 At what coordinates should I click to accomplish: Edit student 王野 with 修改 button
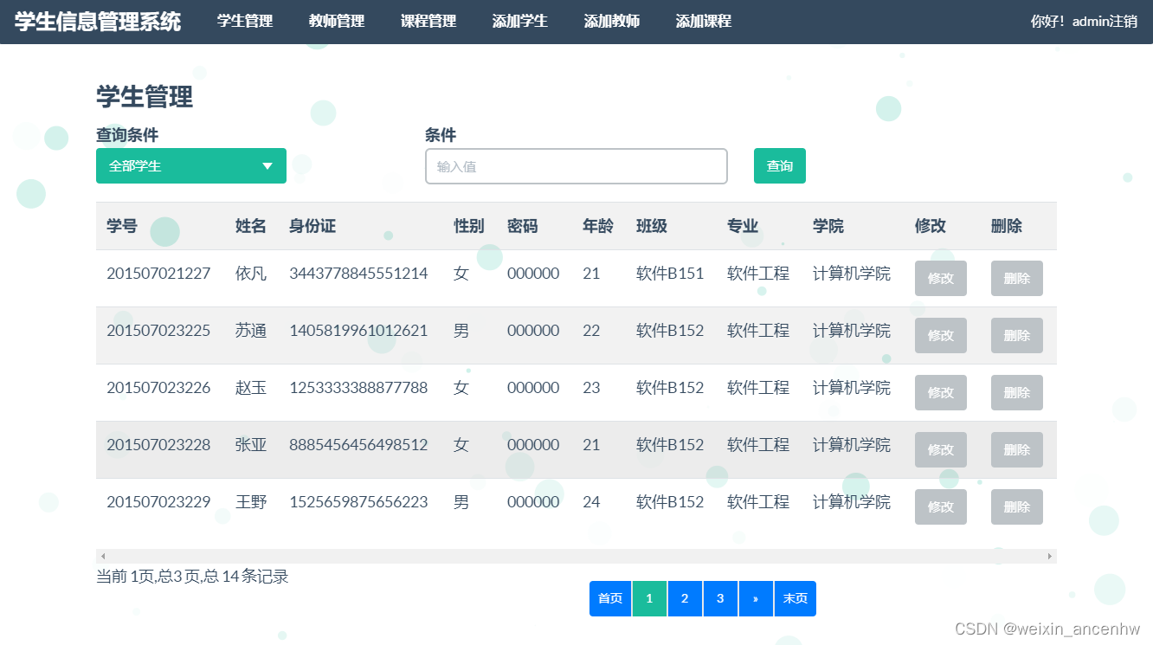coord(941,507)
